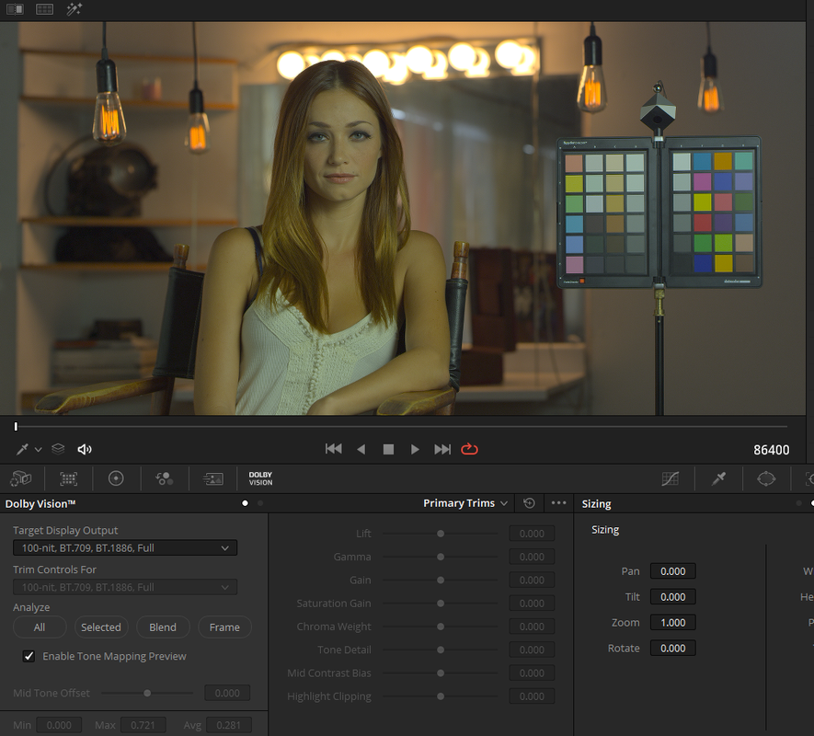The width and height of the screenshot is (814, 736).
Task: Expand the eyedropper picker options chevron
Action: click(x=39, y=450)
